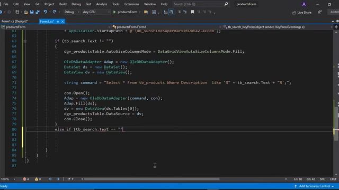Screen dimensions: 339x190
Task: Click the New Project toolbar icon
Action: click(x=17, y=12)
